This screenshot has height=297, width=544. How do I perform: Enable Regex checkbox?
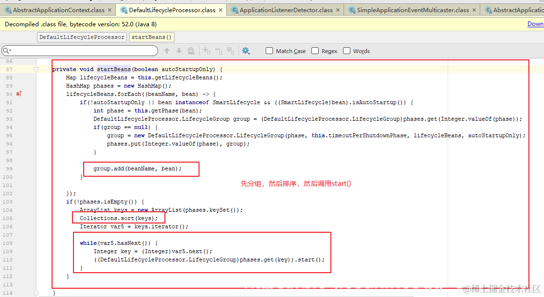[x=315, y=51]
